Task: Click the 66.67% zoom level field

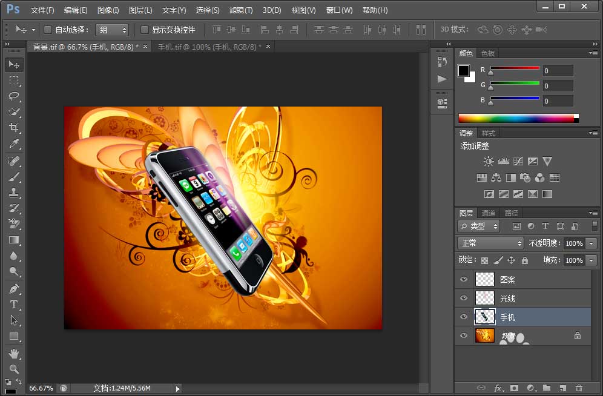Action: tap(41, 388)
